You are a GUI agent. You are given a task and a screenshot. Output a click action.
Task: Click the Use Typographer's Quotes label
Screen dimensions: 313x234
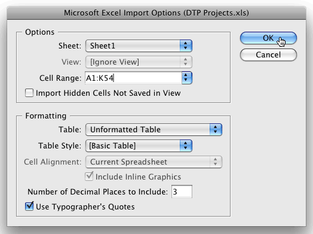[x=85, y=206]
